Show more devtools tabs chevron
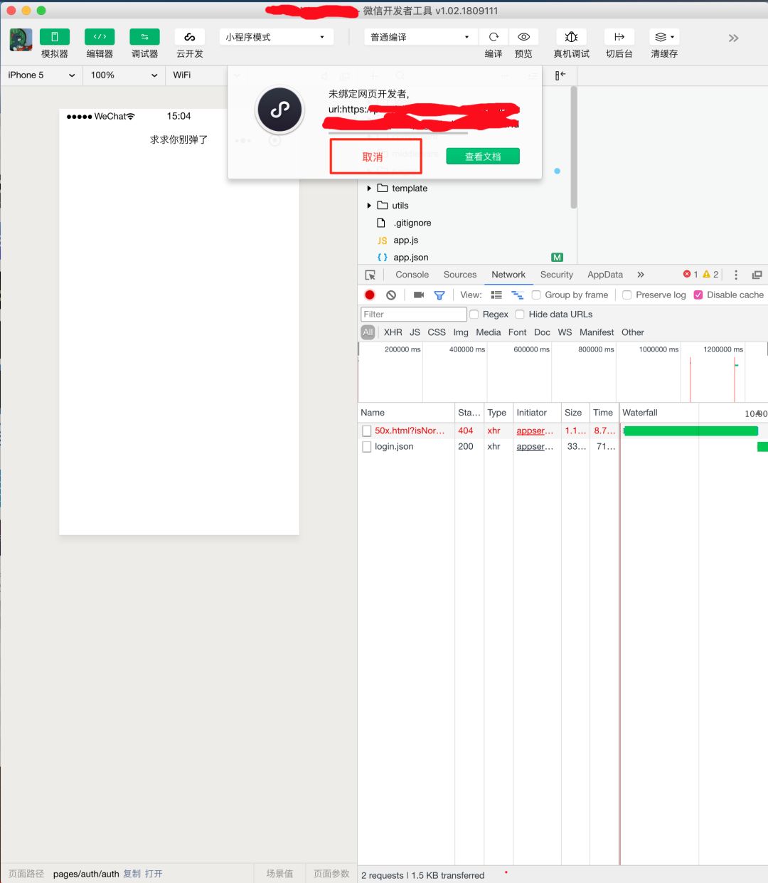Image resolution: width=768 pixels, height=883 pixels. [x=641, y=275]
